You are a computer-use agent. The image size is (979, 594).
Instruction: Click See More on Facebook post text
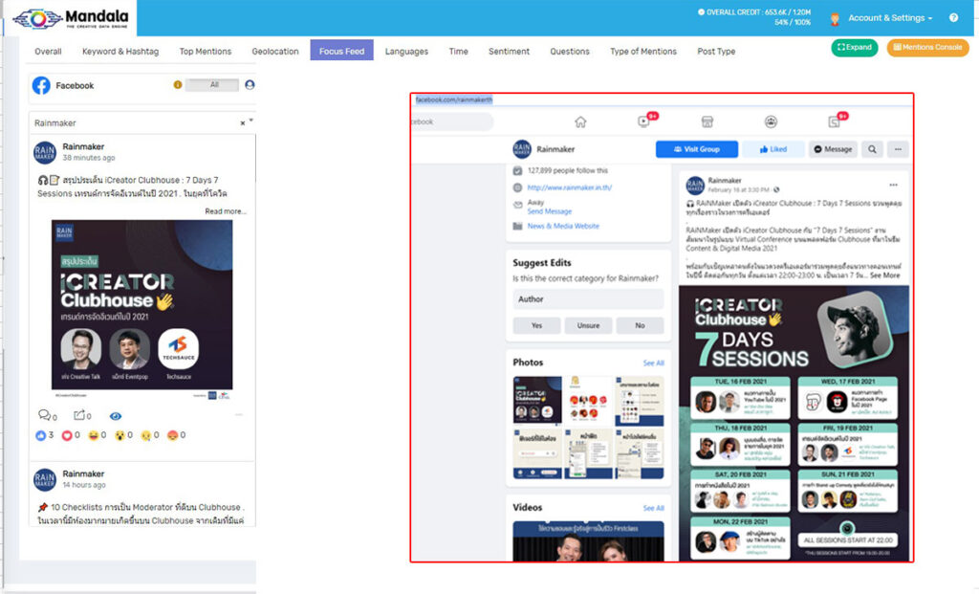click(x=885, y=275)
